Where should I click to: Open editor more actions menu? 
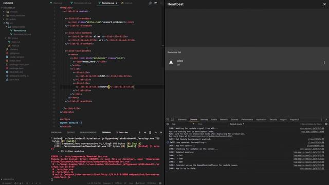(x=161, y=3)
